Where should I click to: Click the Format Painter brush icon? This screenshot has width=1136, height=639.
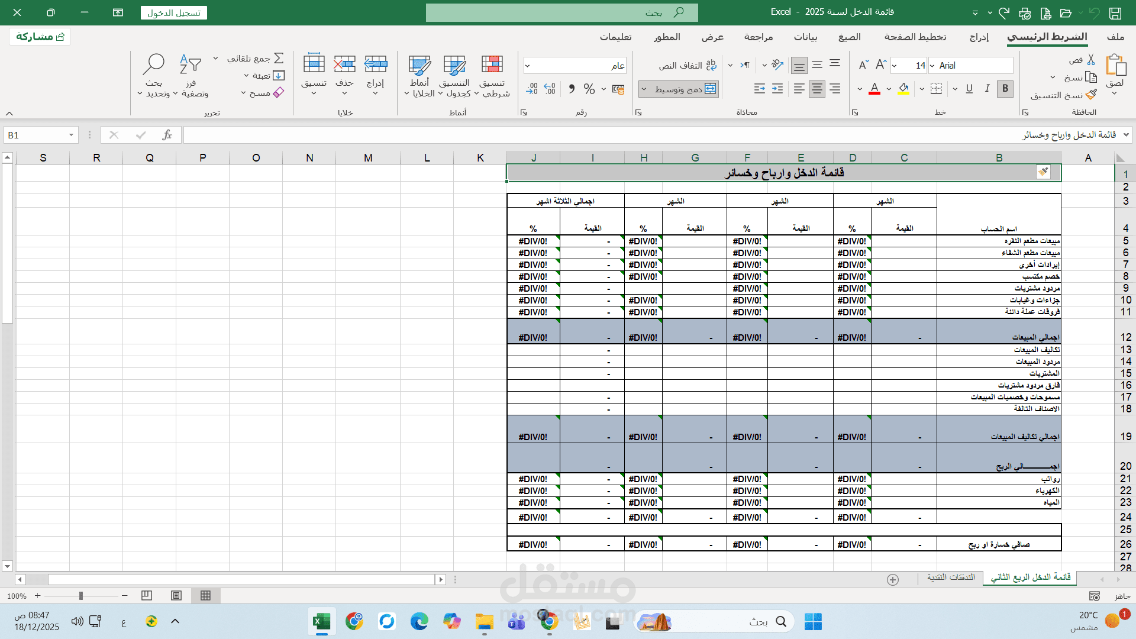coord(1092,95)
